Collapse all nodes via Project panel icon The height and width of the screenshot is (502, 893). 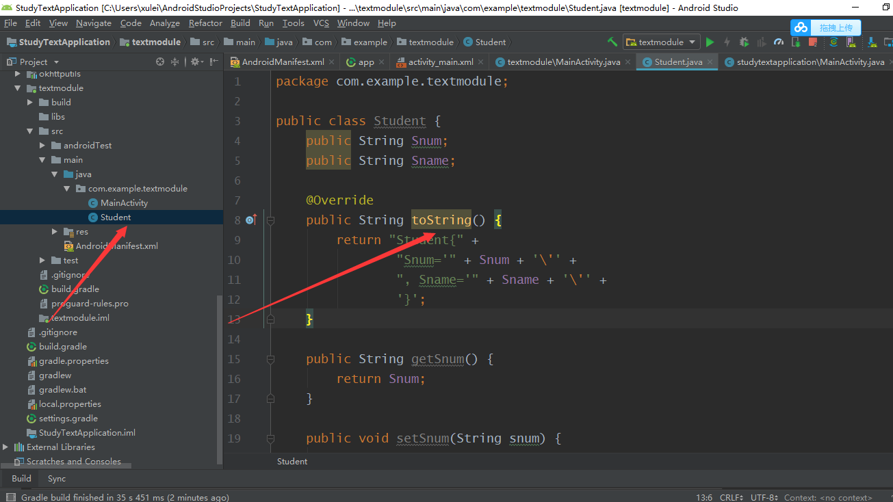(x=175, y=62)
